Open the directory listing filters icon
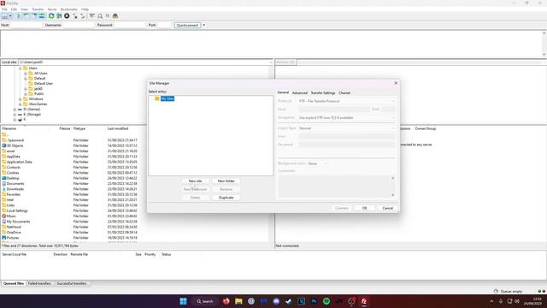This screenshot has width=547, height=308. (x=91, y=16)
